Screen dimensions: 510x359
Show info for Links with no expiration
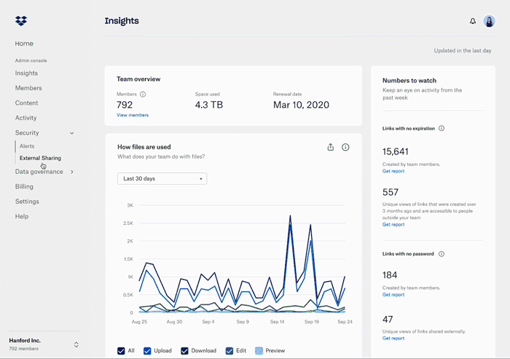442,128
